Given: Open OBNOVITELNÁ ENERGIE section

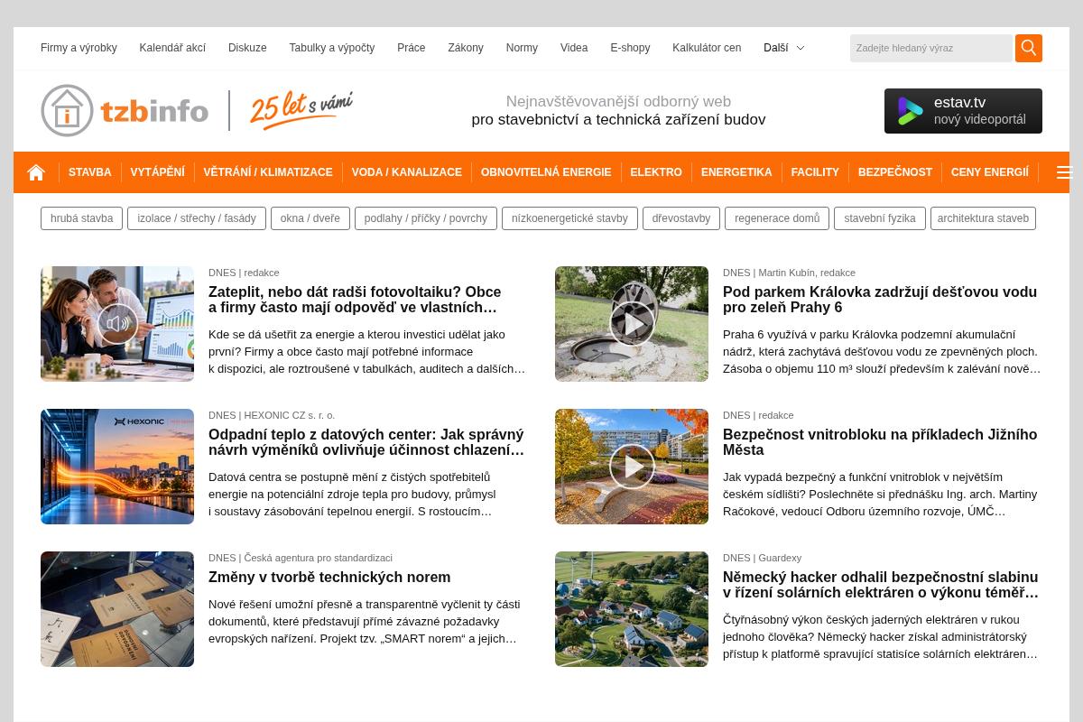Looking at the screenshot, I should 546,172.
